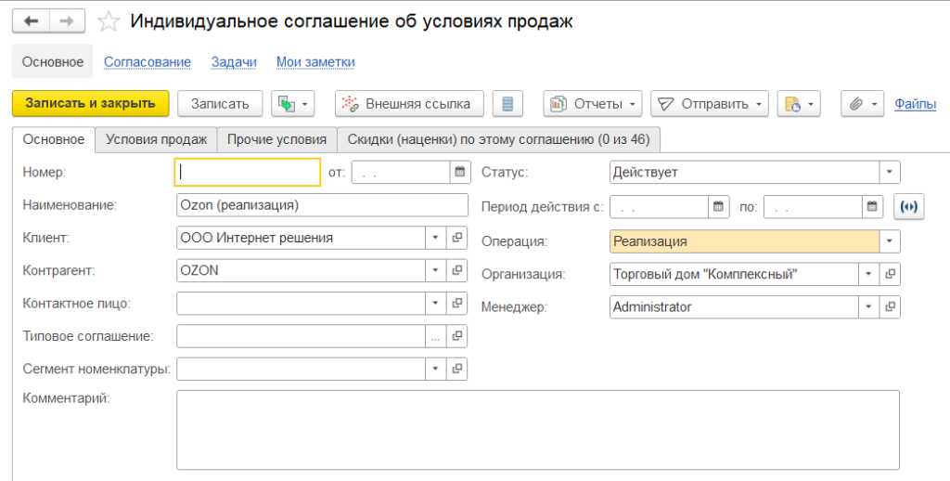Open the Организация record via its open icon

pos(890,274)
